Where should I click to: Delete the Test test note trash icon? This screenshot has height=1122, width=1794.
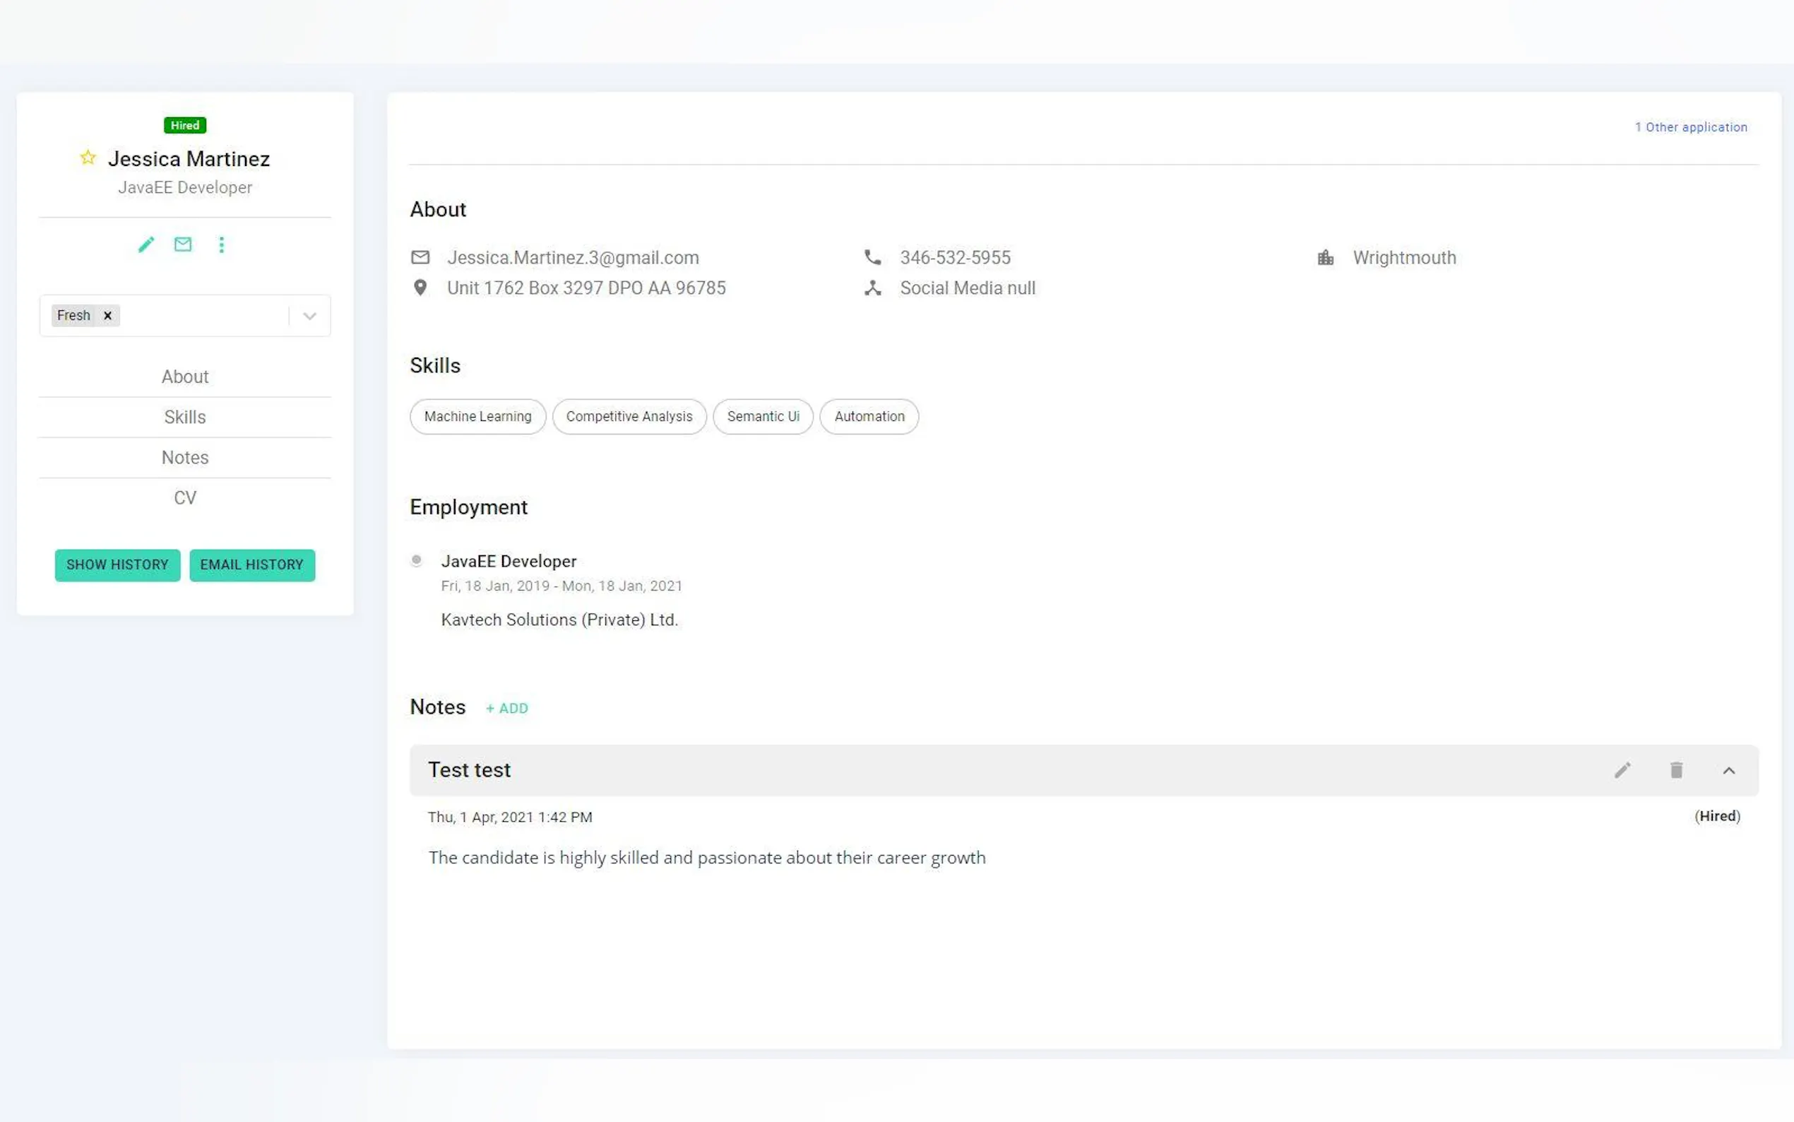point(1676,770)
